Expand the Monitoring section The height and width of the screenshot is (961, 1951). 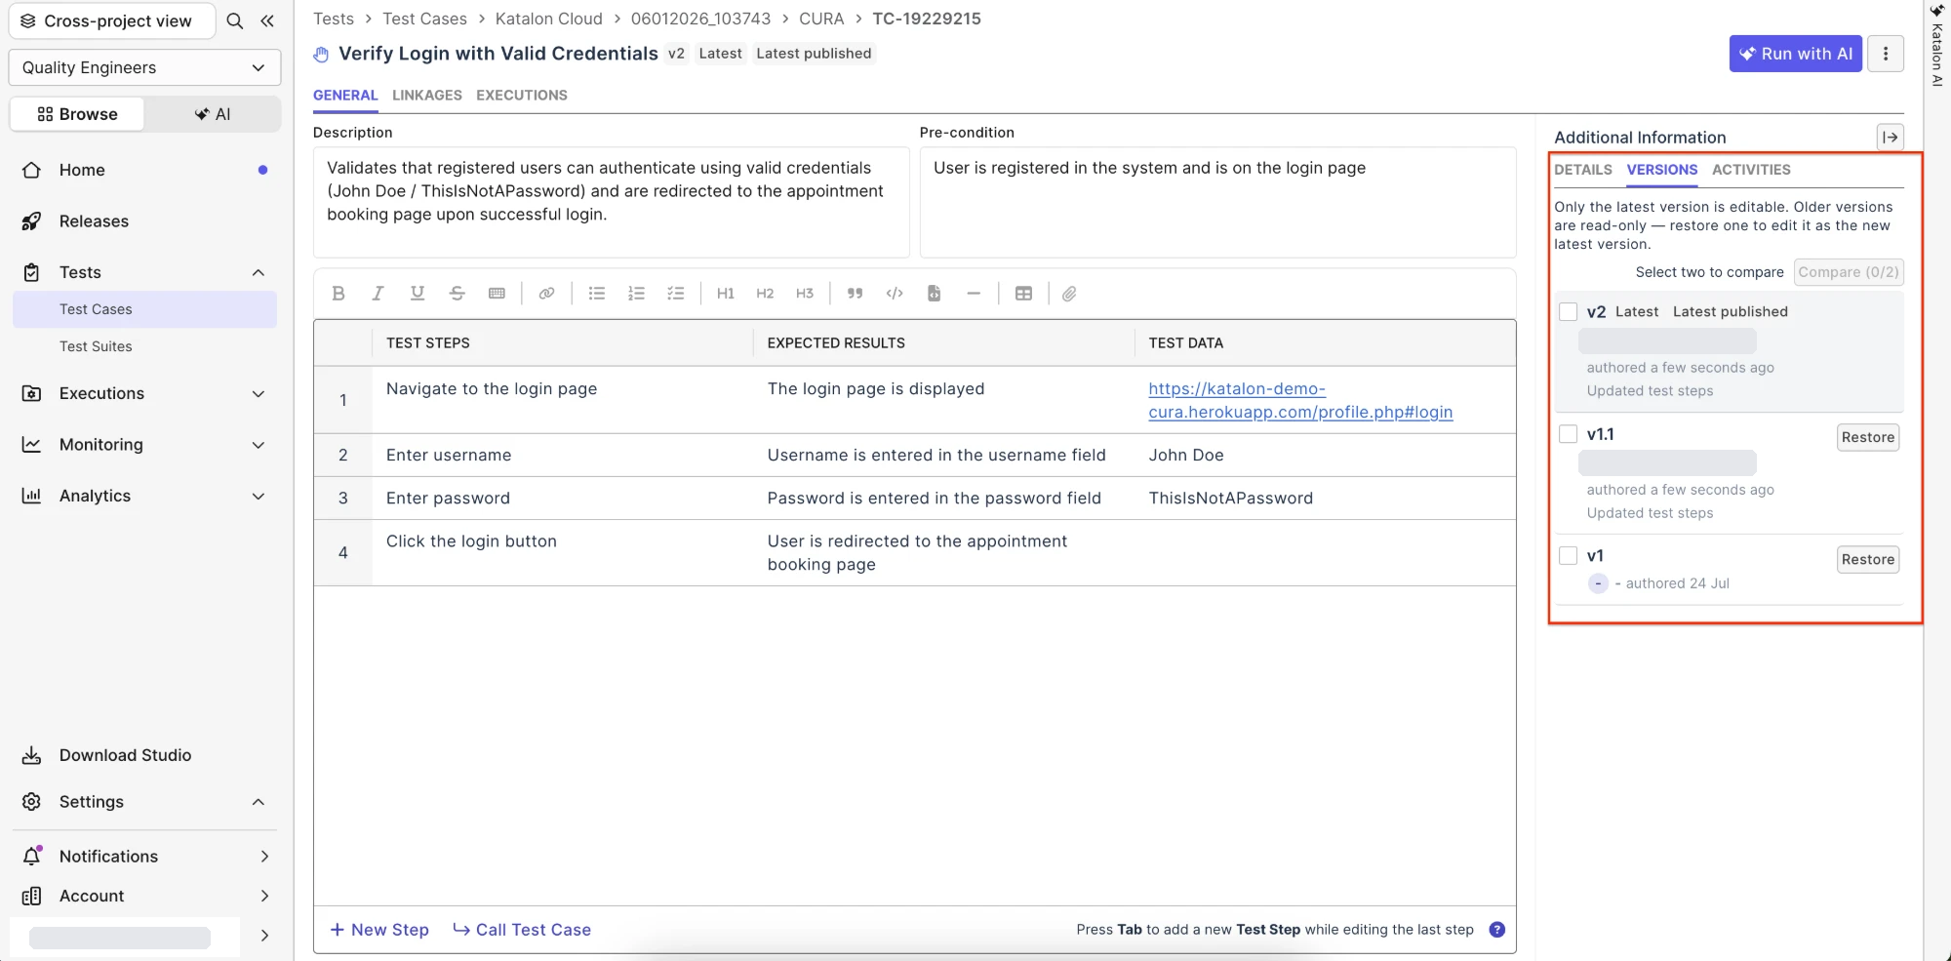click(259, 445)
